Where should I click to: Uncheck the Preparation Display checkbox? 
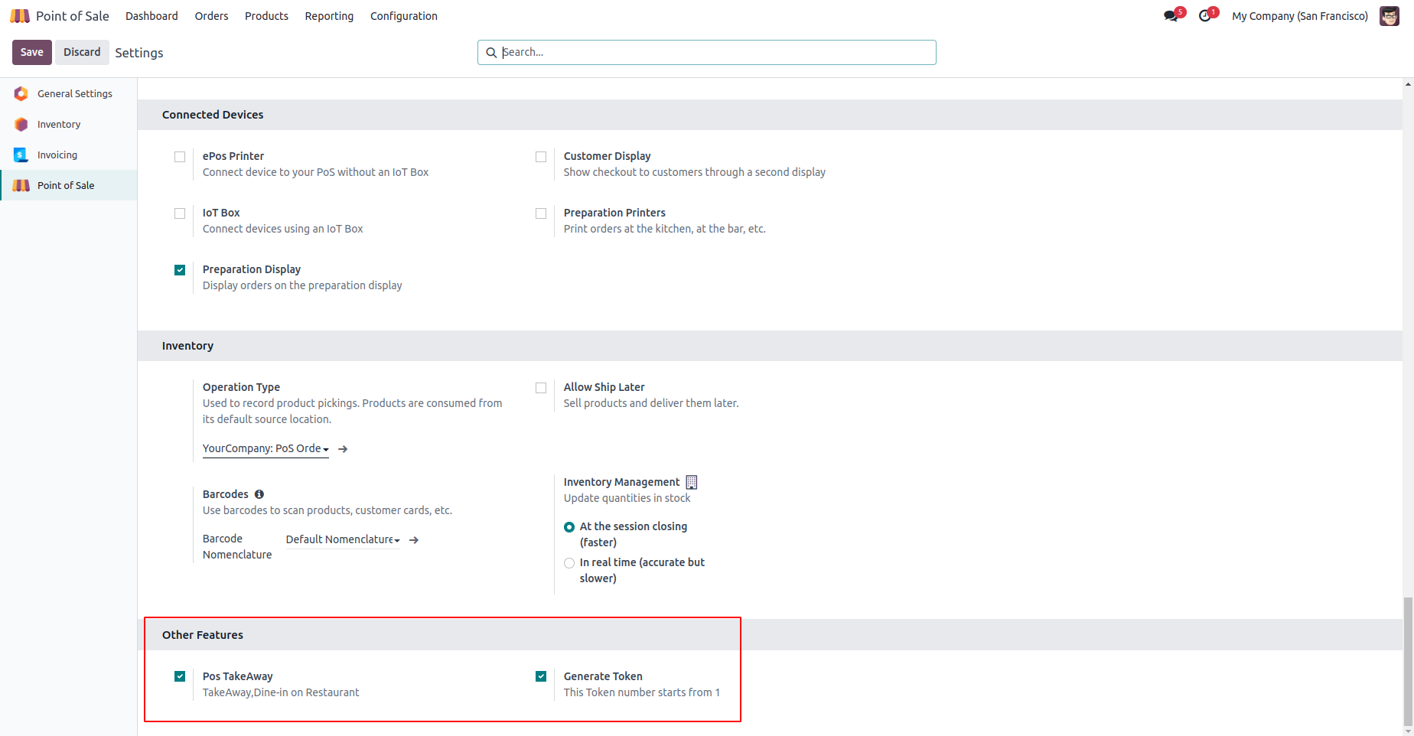click(180, 270)
